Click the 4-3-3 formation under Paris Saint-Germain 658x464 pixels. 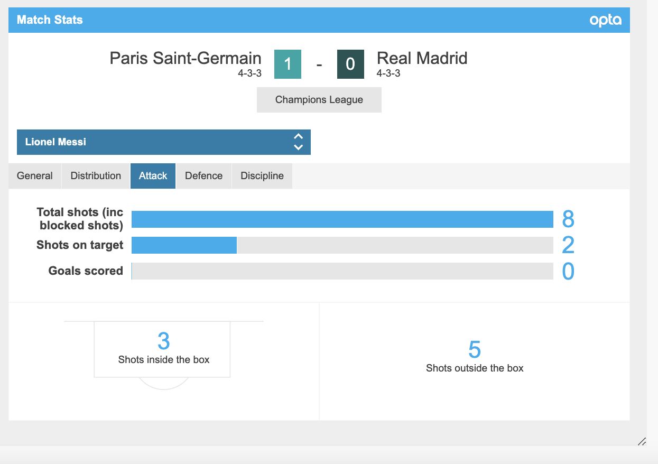250,73
